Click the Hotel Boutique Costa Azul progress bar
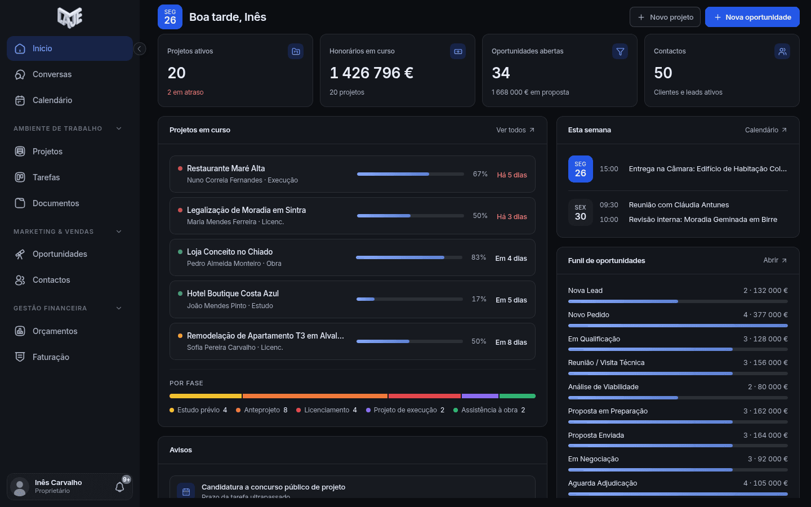This screenshot has width=811, height=507. 410,299
